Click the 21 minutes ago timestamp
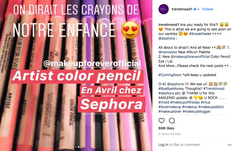Viewport: 237px width, 151px height. point(169,134)
